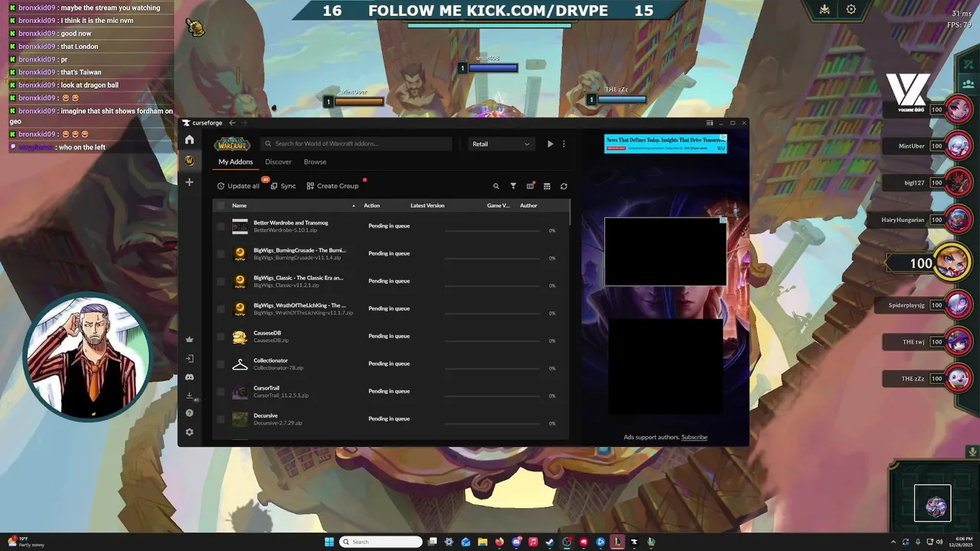Click the columns layout icon with red dot

tap(530, 186)
